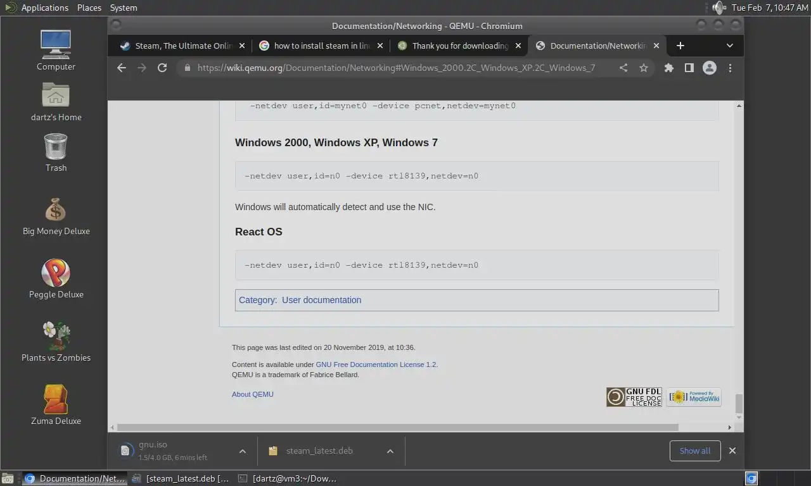Toggle the side panel icon
Viewport: 811px width, 486px height.
pyautogui.click(x=689, y=68)
